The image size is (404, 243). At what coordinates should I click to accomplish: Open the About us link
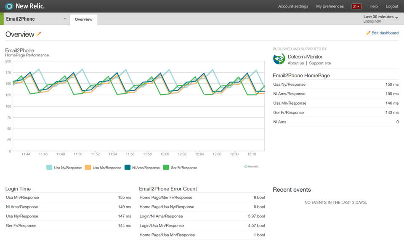pyautogui.click(x=295, y=63)
